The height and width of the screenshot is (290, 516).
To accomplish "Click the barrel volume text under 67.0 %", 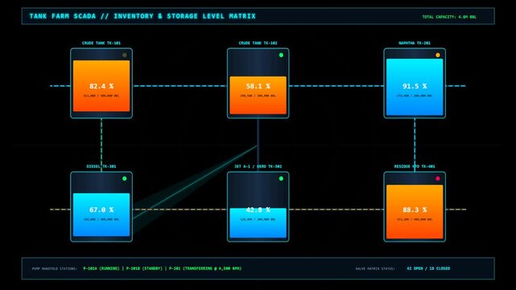I will click(101, 219).
